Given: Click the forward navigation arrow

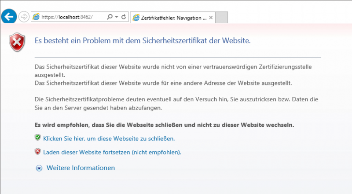Looking at the screenshot, I should click(x=24, y=17).
